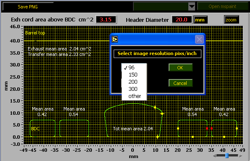Toggle the zoom button
This screenshot has height=161, width=250.
point(232,20)
